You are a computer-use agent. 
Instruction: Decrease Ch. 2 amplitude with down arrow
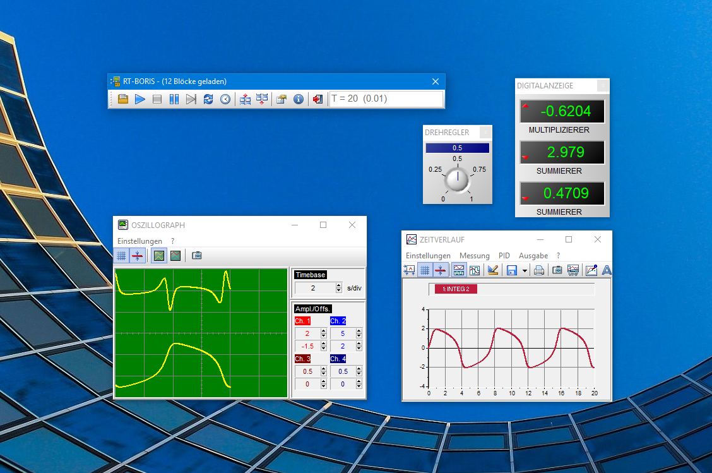click(x=359, y=336)
